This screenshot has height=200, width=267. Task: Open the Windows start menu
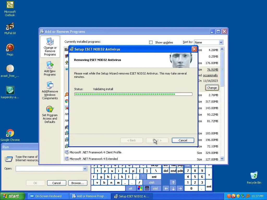pyautogui.click(x=12, y=196)
